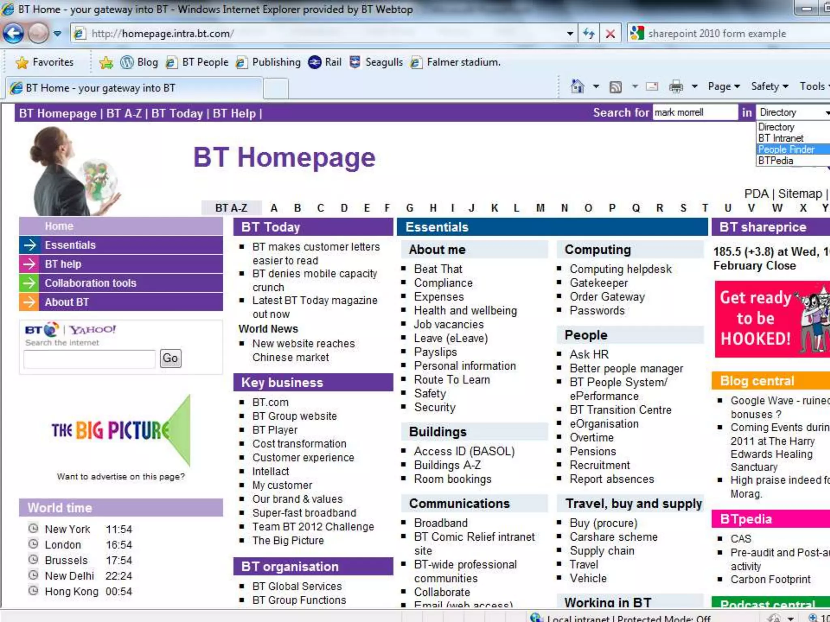Open the Safety menu
The image size is (830, 622).
pos(770,86)
